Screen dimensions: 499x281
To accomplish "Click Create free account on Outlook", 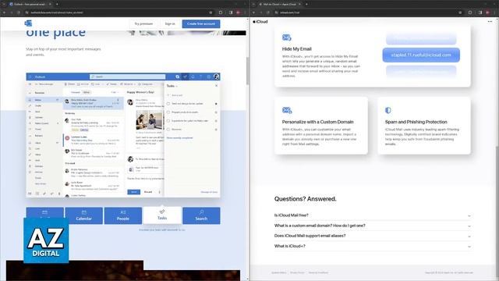I will click(x=201, y=24).
